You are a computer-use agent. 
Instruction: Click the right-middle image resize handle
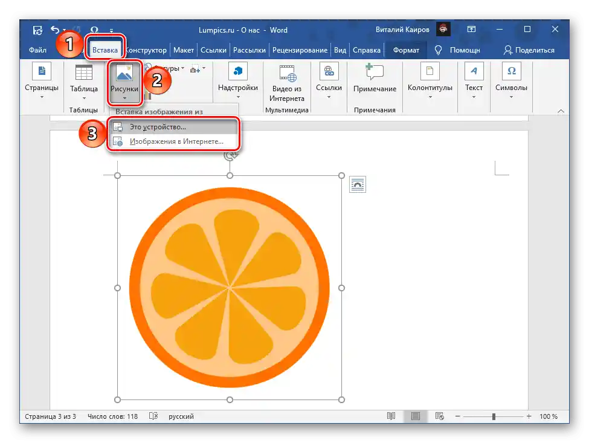tap(341, 288)
